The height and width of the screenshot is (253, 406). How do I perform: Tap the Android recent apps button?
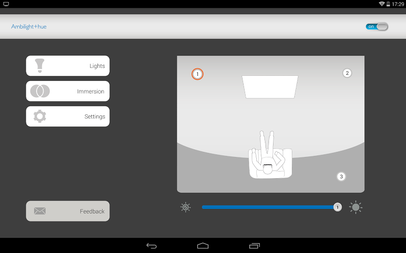tap(254, 245)
